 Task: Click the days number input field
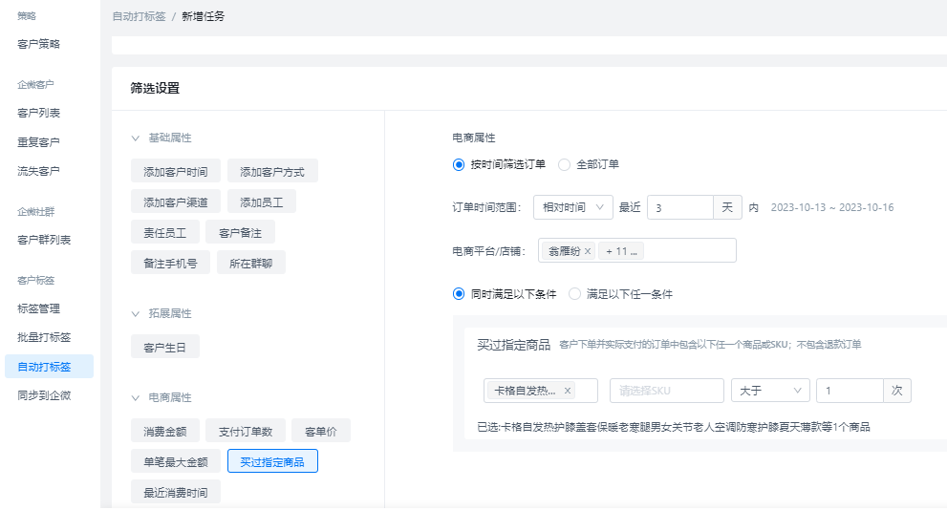click(x=679, y=207)
